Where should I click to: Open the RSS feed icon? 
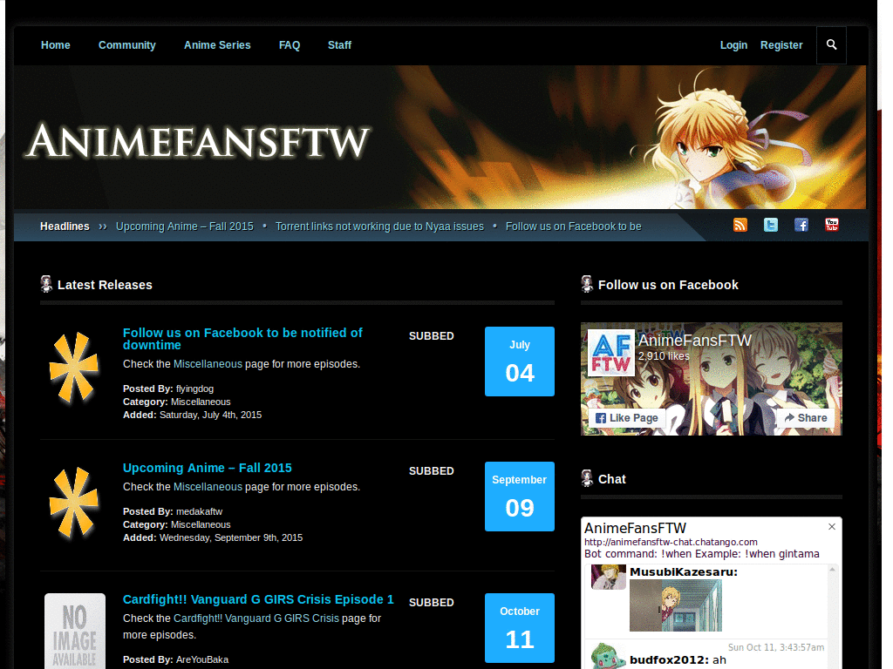coord(740,225)
